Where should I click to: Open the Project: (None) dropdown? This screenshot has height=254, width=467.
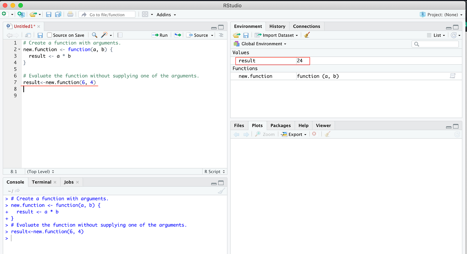click(440, 15)
